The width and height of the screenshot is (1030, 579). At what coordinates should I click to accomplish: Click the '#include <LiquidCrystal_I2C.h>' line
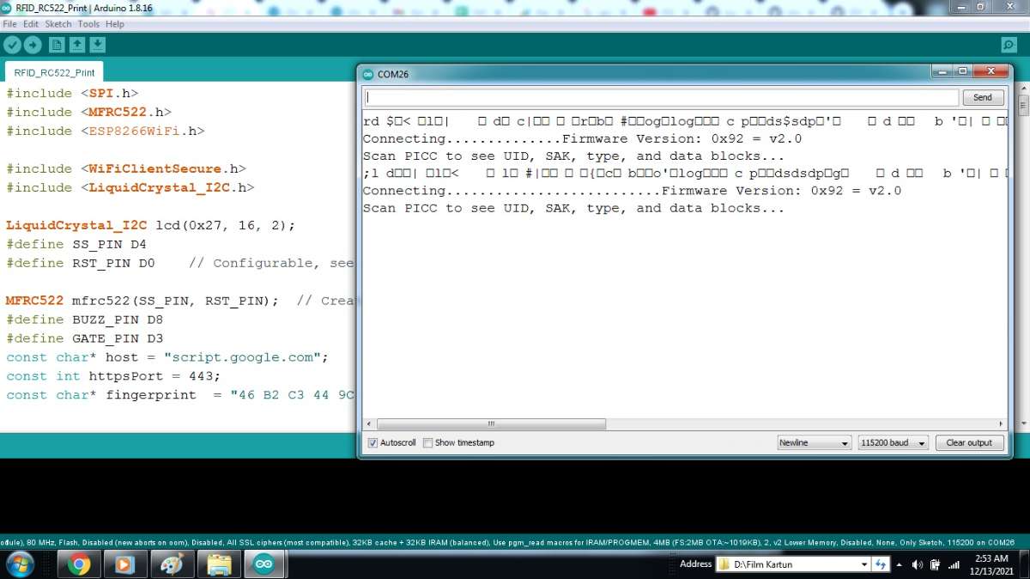click(x=130, y=188)
